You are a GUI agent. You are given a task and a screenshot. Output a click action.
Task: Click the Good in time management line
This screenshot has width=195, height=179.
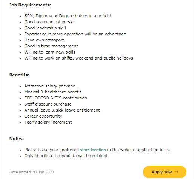[x=51, y=46]
